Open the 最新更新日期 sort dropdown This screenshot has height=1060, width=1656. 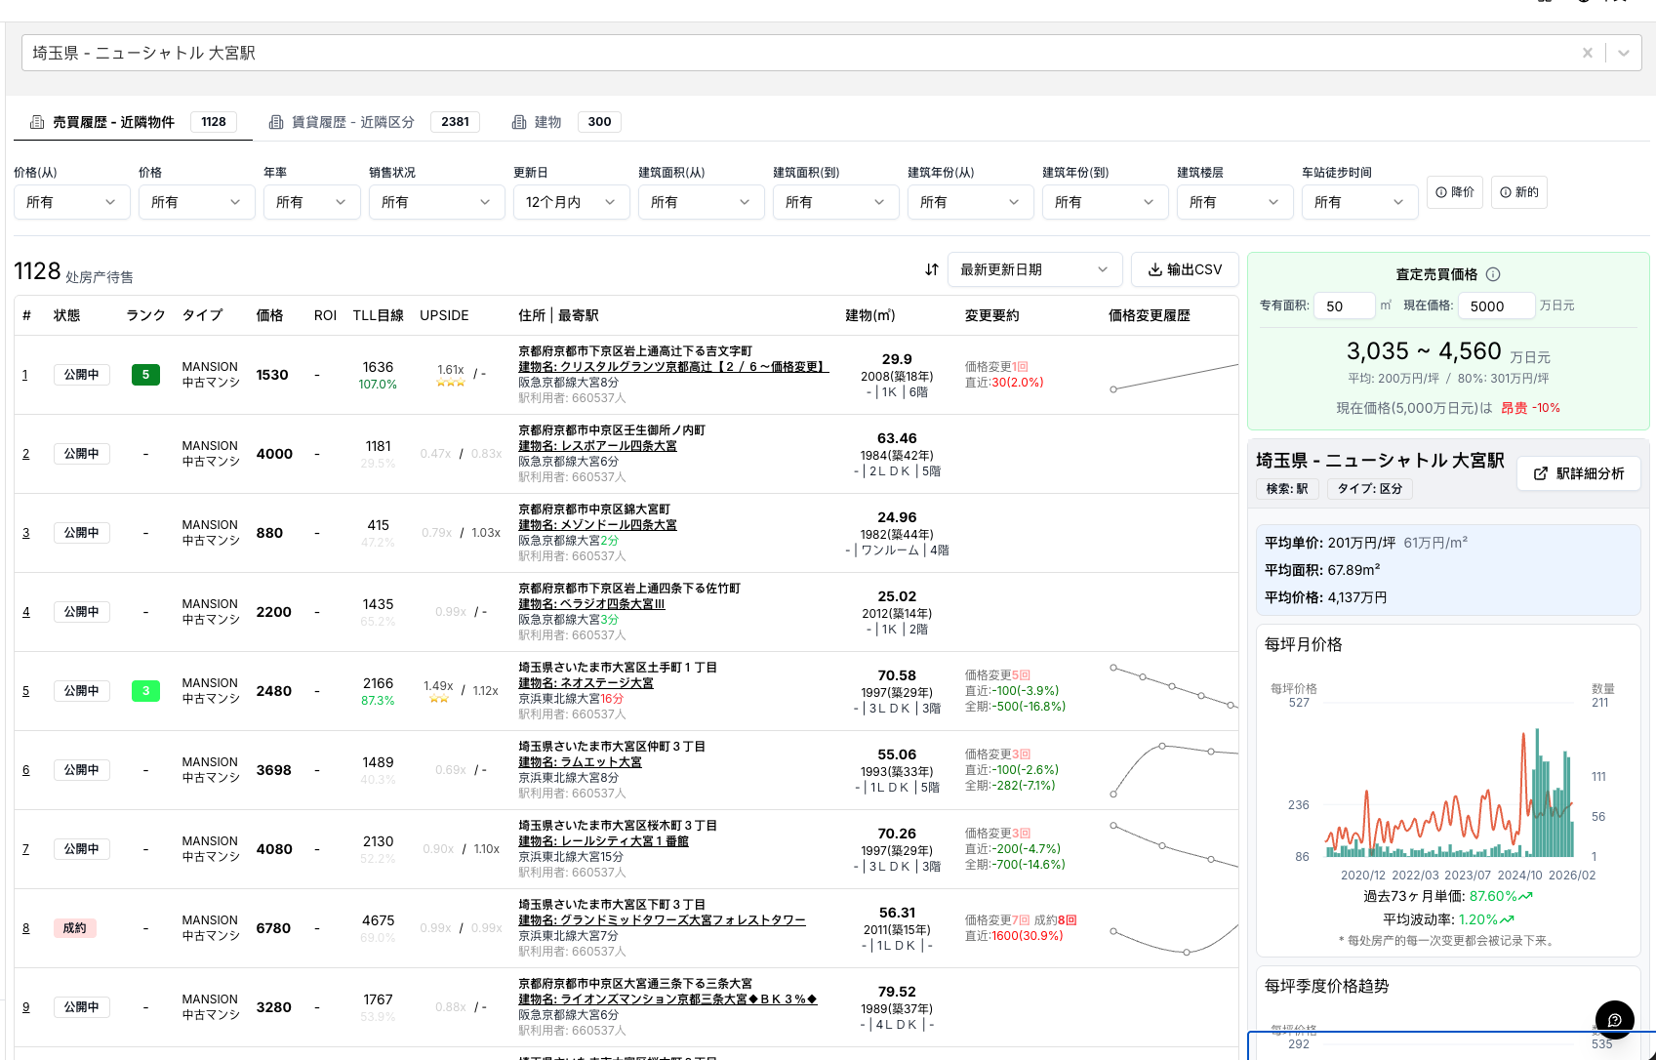pos(1034,269)
